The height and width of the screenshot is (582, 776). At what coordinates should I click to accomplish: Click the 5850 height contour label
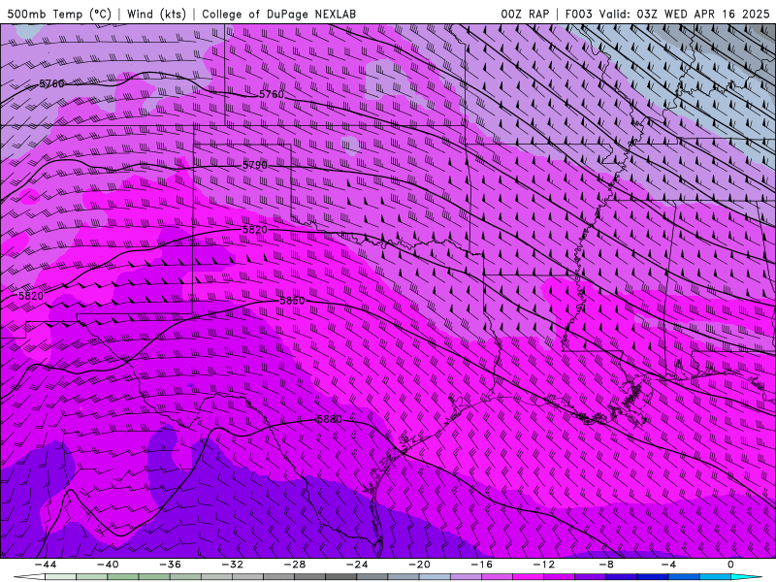[x=292, y=301]
